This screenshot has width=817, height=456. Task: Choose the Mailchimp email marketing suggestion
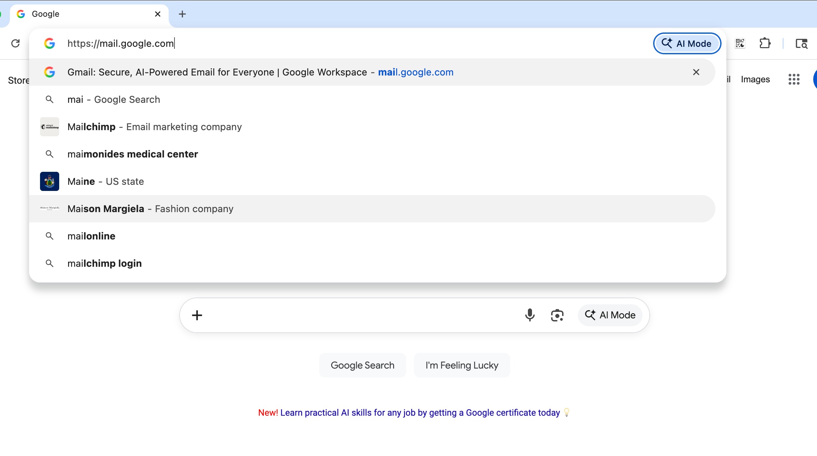[372, 127]
